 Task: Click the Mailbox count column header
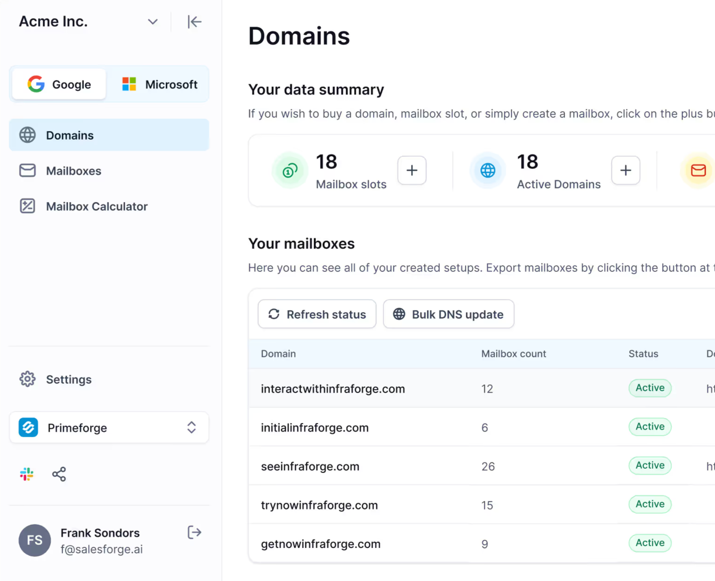[514, 354]
